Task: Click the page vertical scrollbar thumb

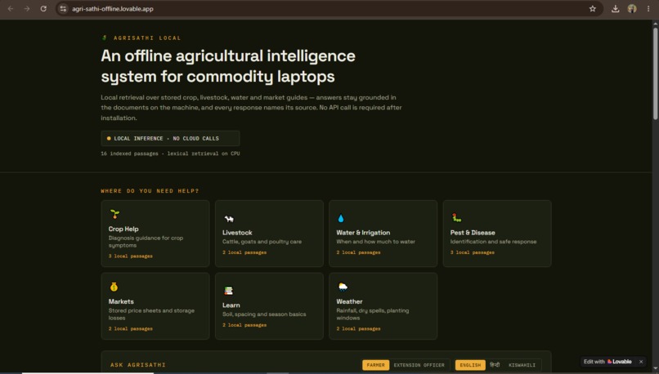Action: coord(655,73)
